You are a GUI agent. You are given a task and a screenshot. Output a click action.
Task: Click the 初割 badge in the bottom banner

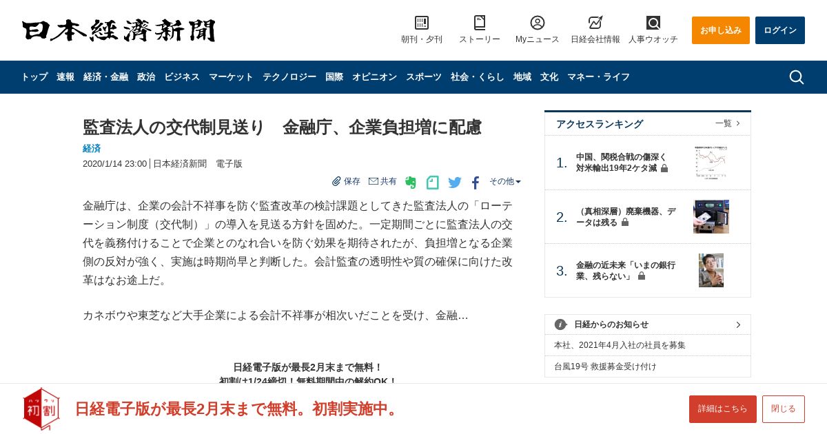[x=41, y=409]
